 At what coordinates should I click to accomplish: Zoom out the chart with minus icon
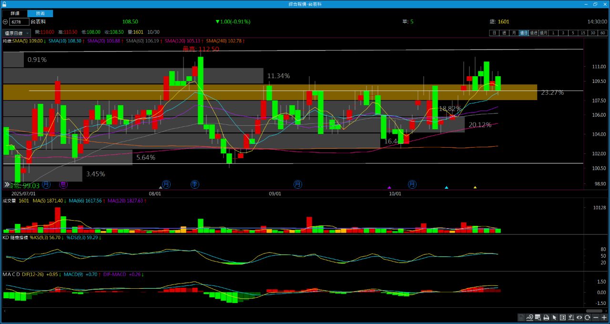[x=596, y=318]
